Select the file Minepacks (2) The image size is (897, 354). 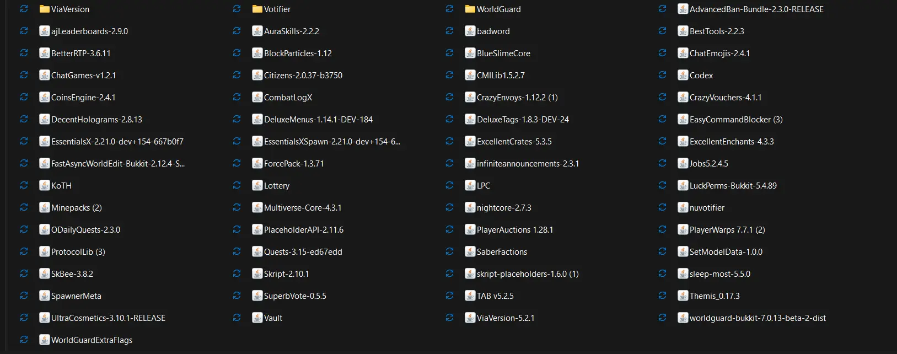[77, 208]
